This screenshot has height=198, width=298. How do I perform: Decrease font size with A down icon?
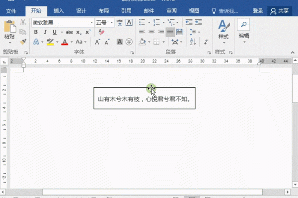click(x=107, y=42)
